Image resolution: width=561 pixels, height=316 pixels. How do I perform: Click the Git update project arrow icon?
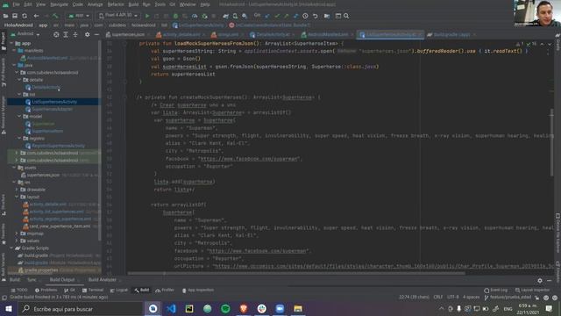[x=267, y=16]
